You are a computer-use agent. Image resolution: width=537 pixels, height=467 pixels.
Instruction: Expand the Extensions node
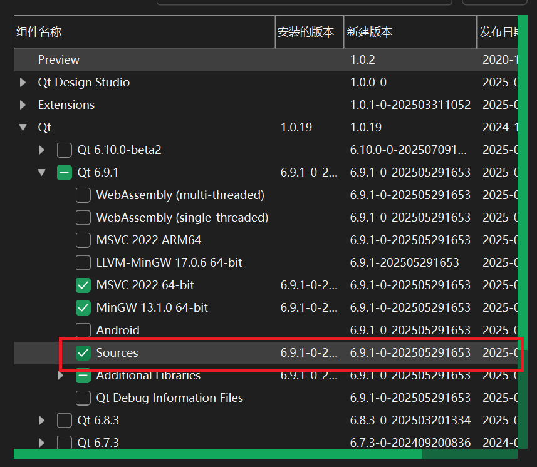pyautogui.click(x=23, y=105)
